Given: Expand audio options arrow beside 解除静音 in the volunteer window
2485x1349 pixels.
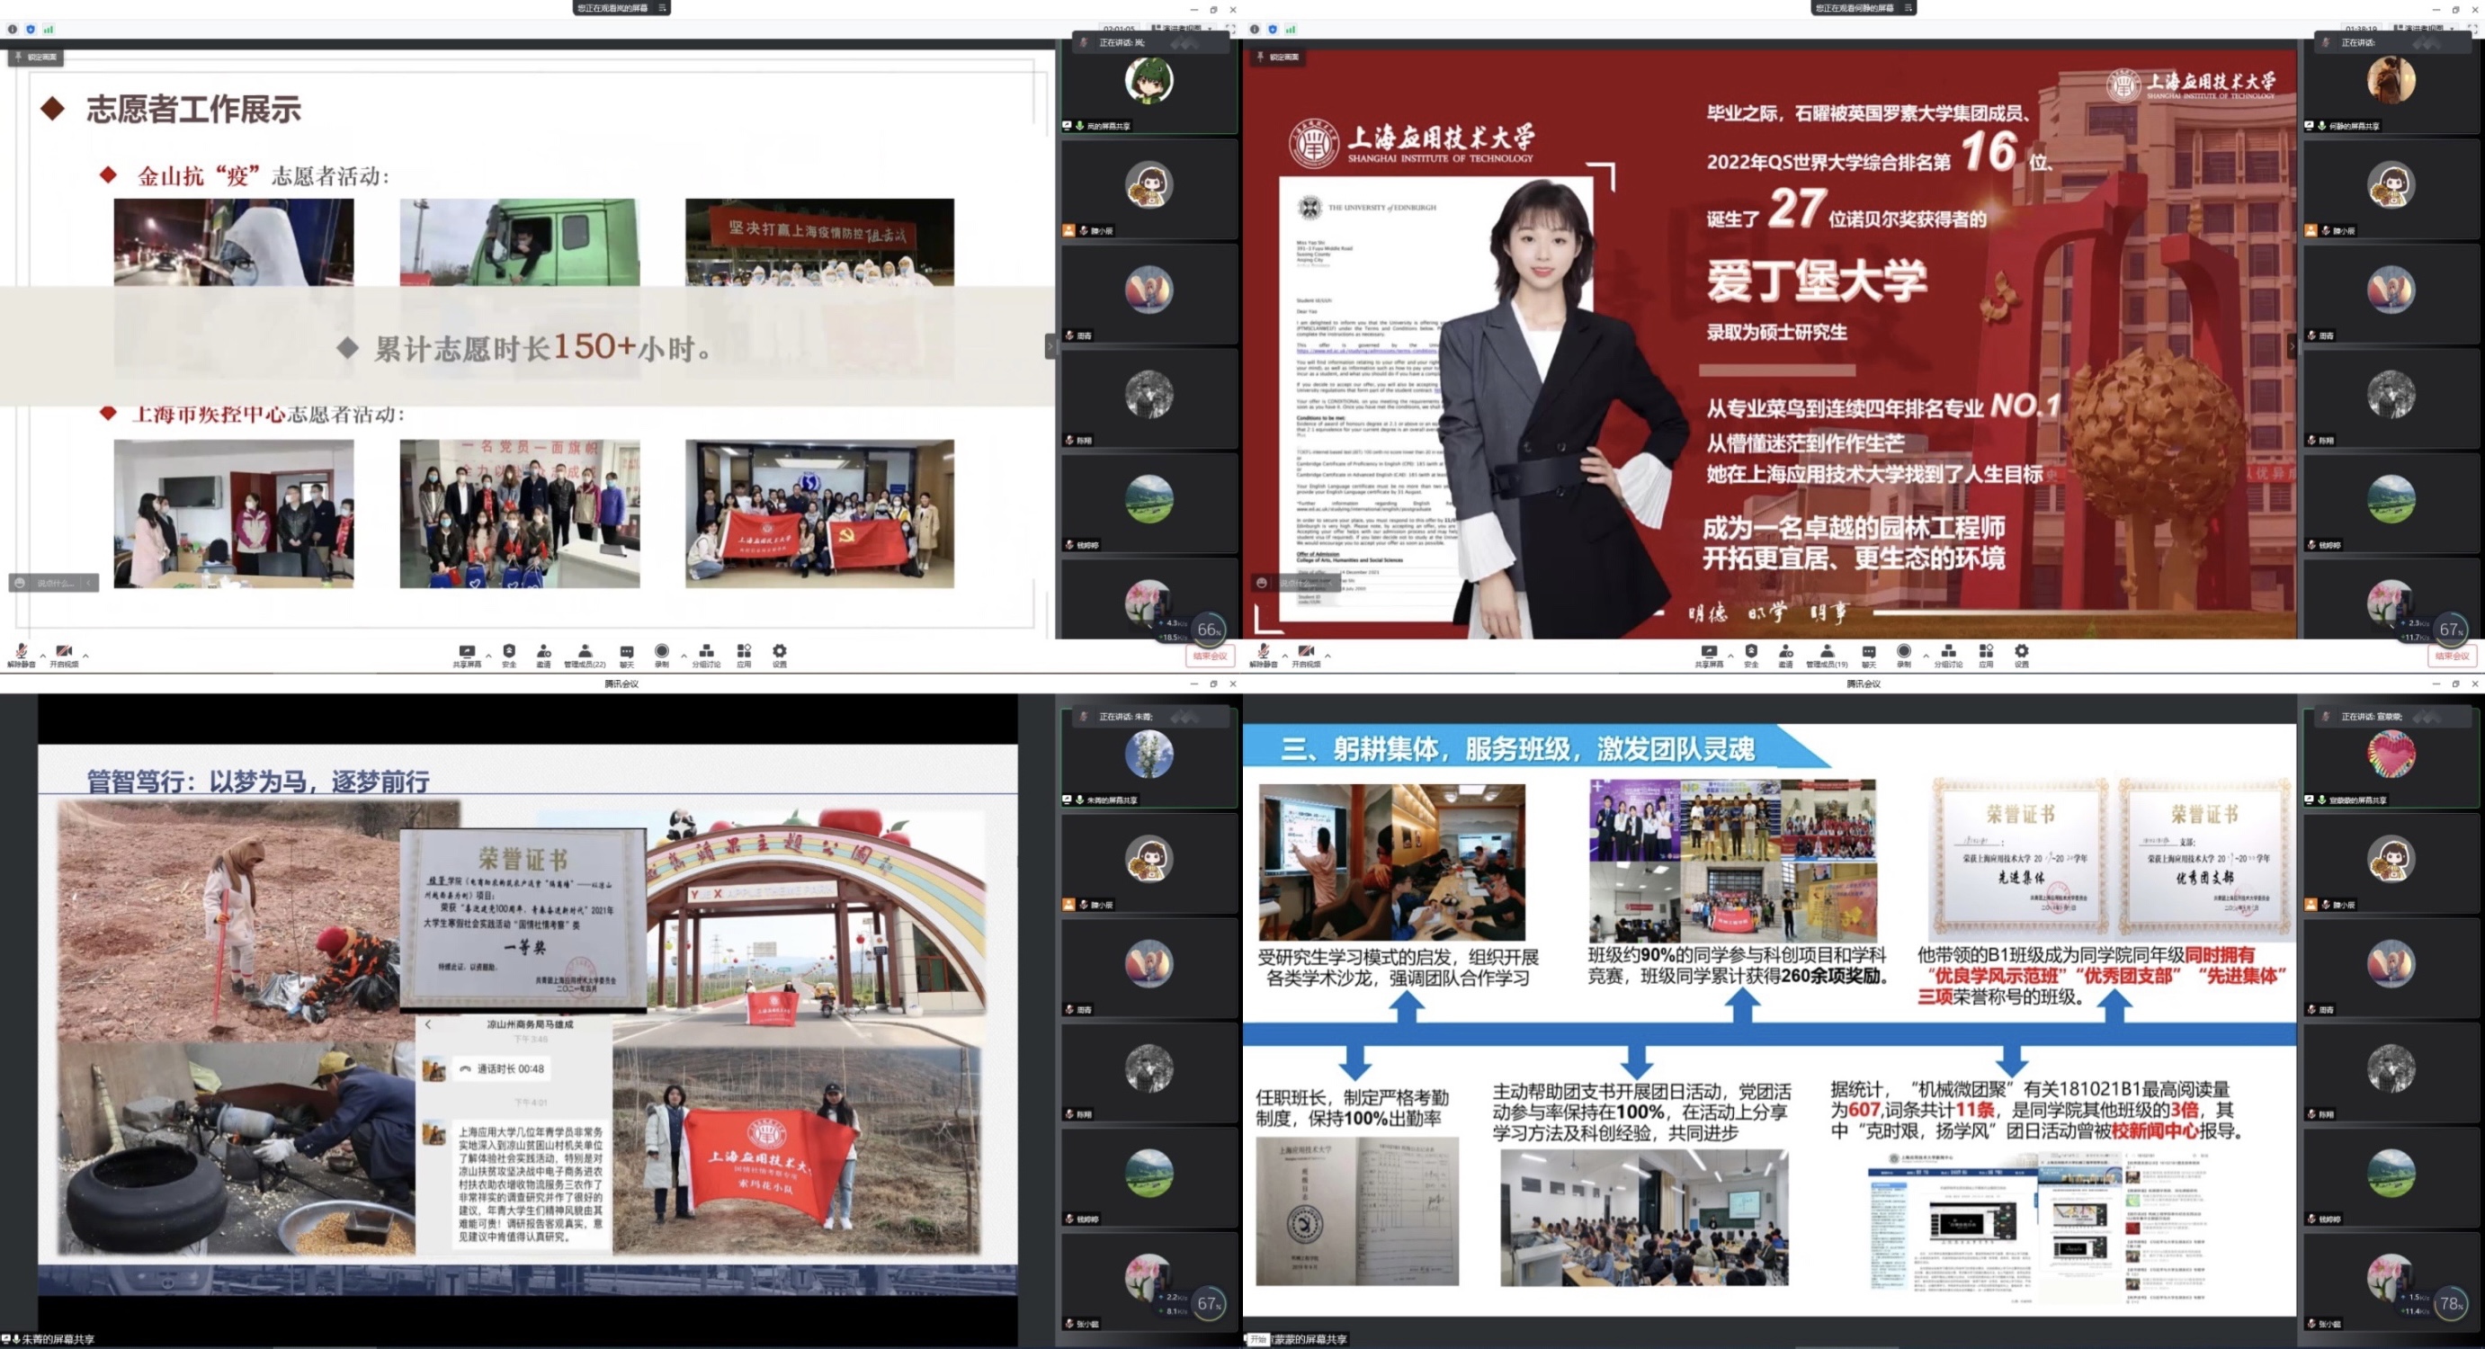Looking at the screenshot, I should pos(42,657).
